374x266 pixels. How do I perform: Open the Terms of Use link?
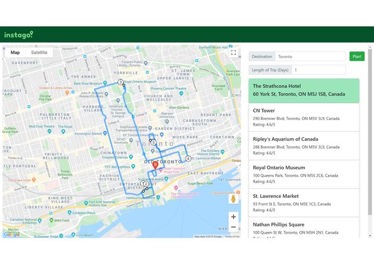pyautogui.click(x=232, y=237)
